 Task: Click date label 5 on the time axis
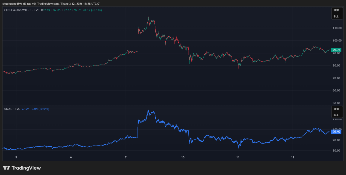coord(16,157)
